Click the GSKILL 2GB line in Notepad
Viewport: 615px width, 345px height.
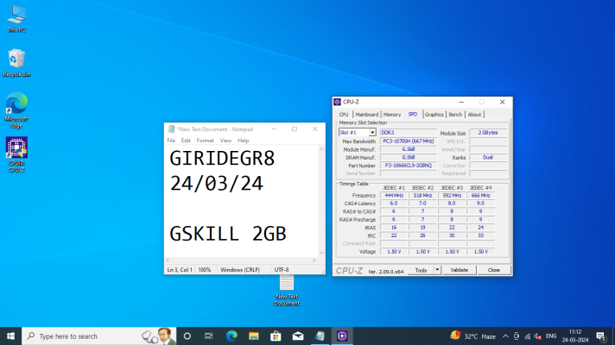(x=228, y=234)
